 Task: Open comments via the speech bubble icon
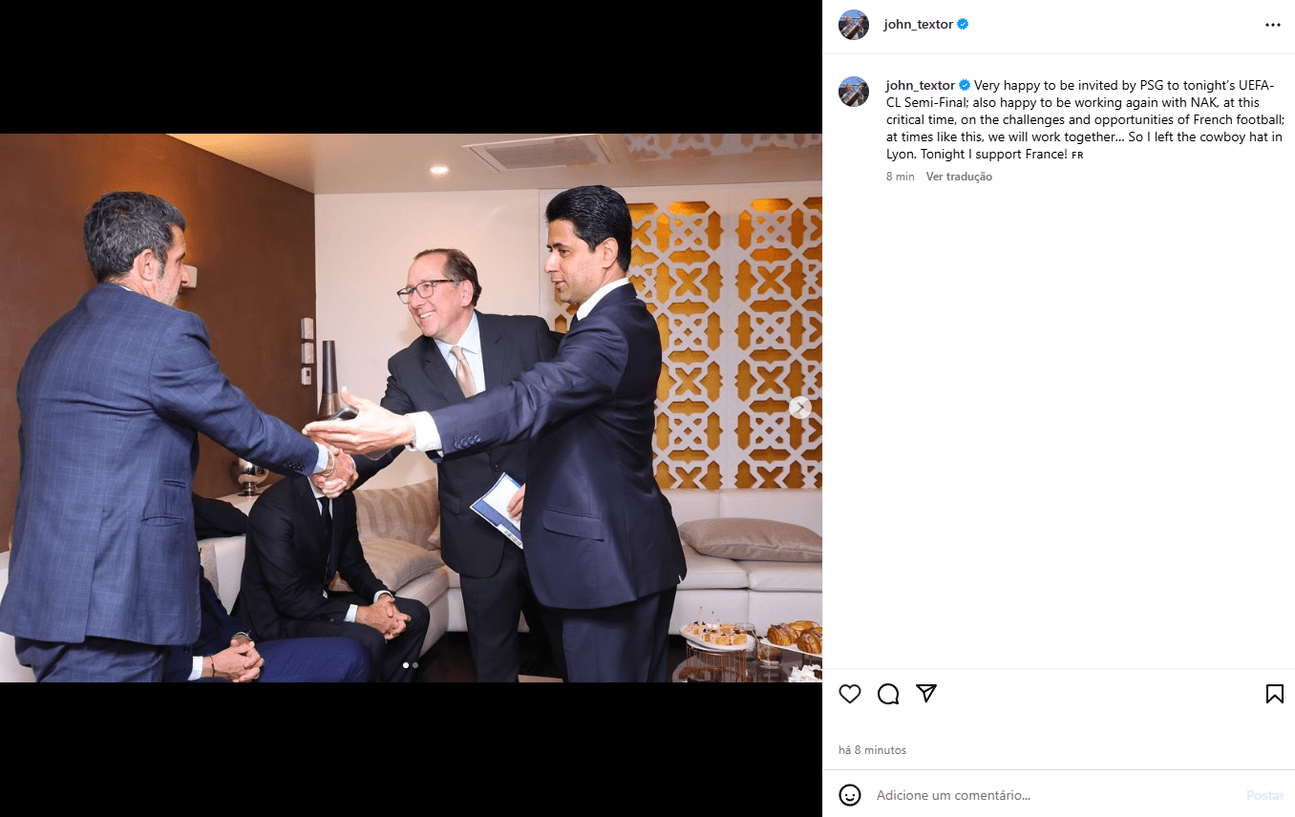[888, 694]
